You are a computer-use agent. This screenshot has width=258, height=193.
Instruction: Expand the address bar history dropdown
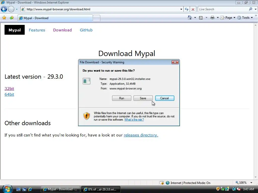(x=181, y=9)
